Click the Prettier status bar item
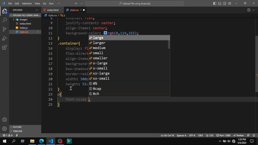This screenshot has height=145, width=258. (x=238, y=135)
